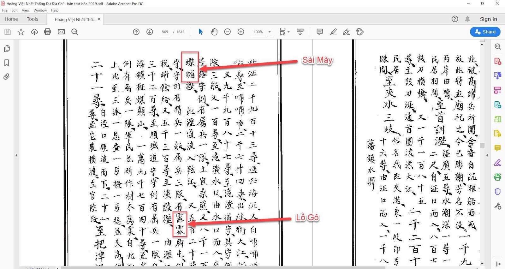Activate the Selection arrow tool
The width and height of the screenshot is (505, 269).
pos(201,32)
